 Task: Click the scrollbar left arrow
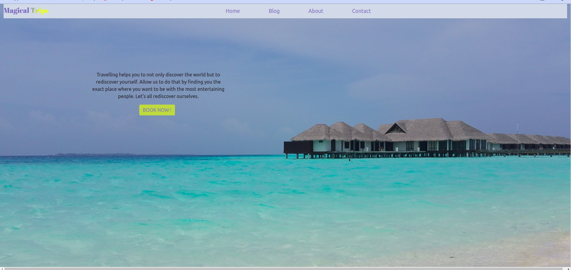[2, 269]
